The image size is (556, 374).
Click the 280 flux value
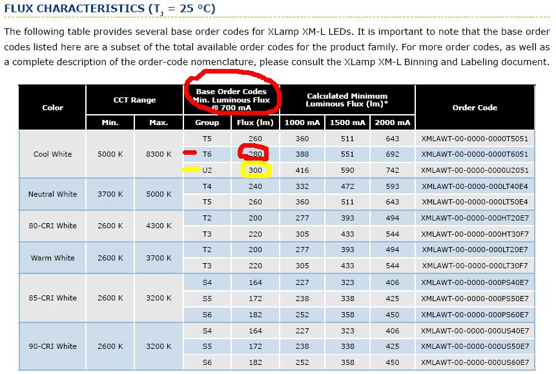[x=255, y=154]
